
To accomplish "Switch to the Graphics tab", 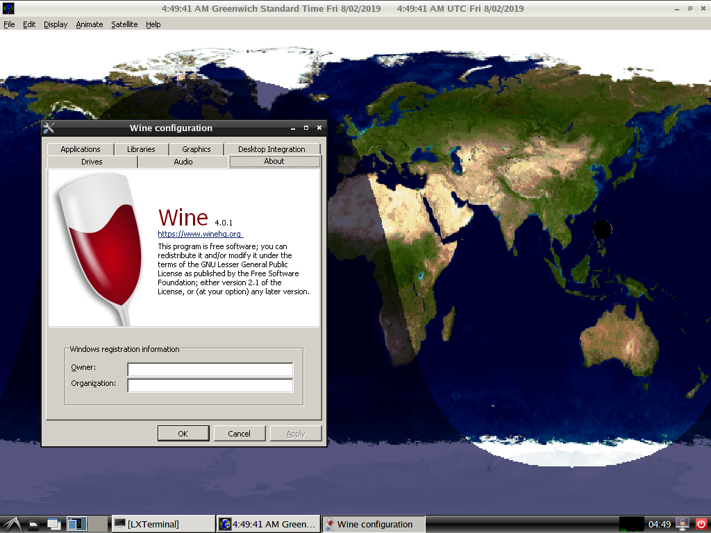I will (x=196, y=149).
